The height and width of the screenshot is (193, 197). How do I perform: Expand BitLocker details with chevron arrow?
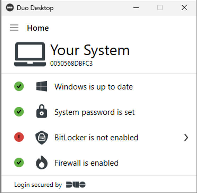point(186,137)
